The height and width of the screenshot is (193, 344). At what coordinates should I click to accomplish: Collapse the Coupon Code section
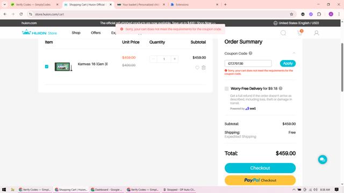click(294, 53)
